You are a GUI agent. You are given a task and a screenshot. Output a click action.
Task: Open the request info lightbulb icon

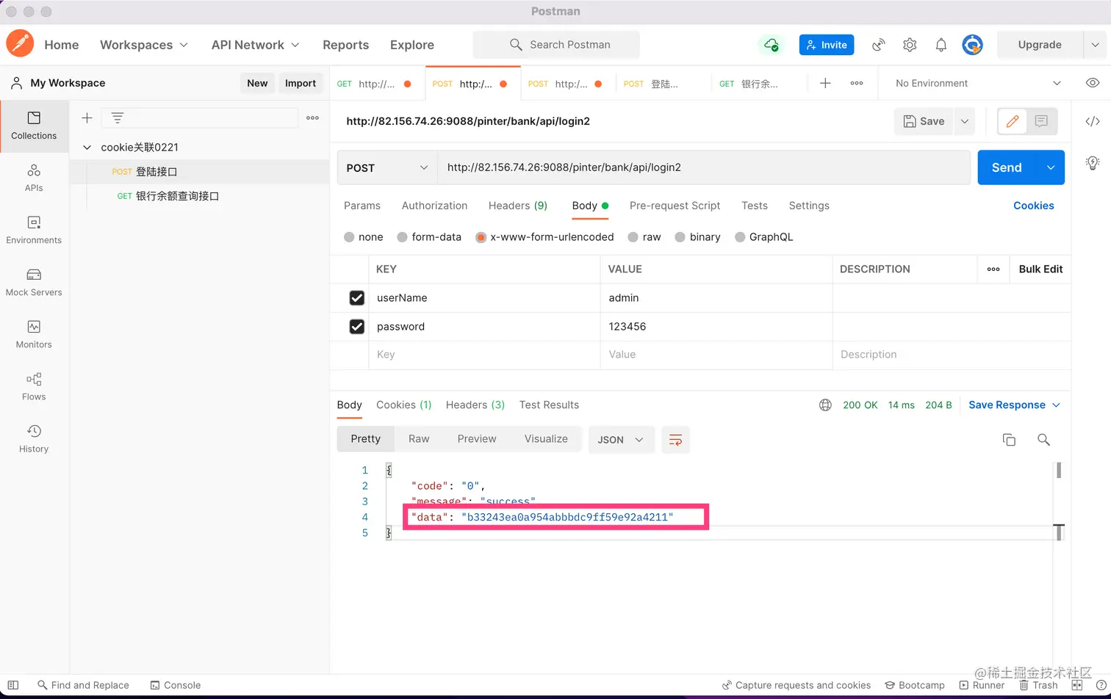pos(1093,162)
